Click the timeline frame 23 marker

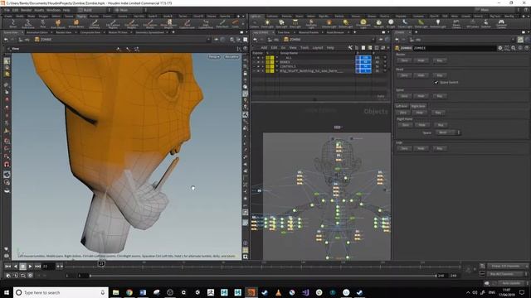point(101,263)
